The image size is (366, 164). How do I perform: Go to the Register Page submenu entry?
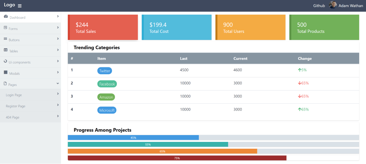pos(30,106)
